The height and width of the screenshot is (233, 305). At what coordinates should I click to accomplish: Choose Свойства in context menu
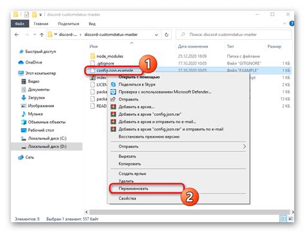click(127, 198)
